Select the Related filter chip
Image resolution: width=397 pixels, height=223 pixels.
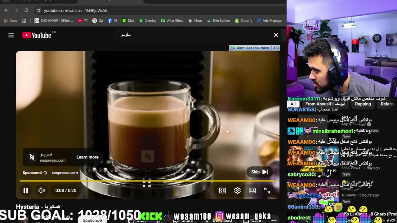387,104
